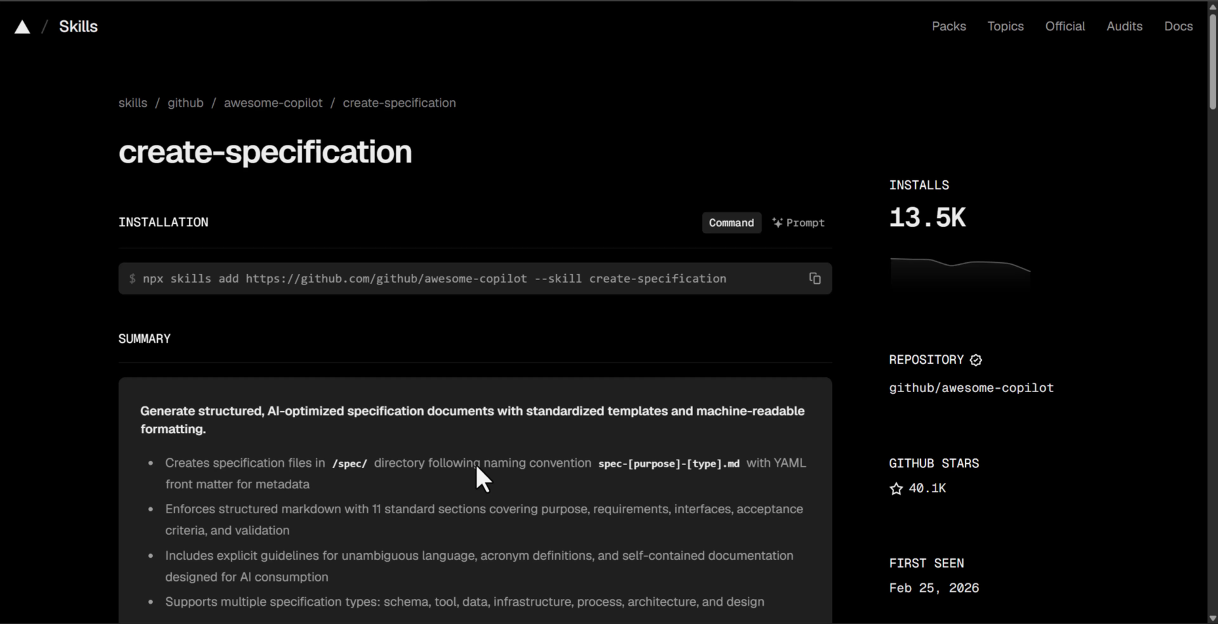The width and height of the screenshot is (1218, 624).
Task: Click the GitHub stars star icon
Action: click(x=896, y=488)
